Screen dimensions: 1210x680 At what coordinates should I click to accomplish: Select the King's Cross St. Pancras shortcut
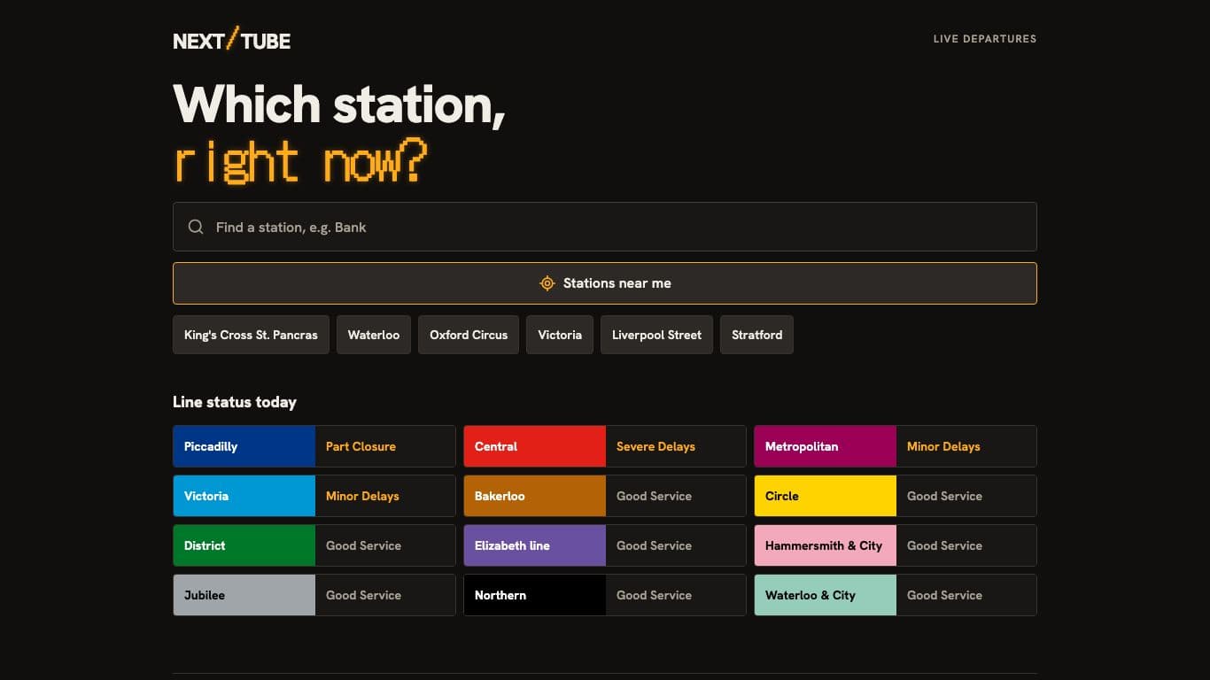point(251,335)
